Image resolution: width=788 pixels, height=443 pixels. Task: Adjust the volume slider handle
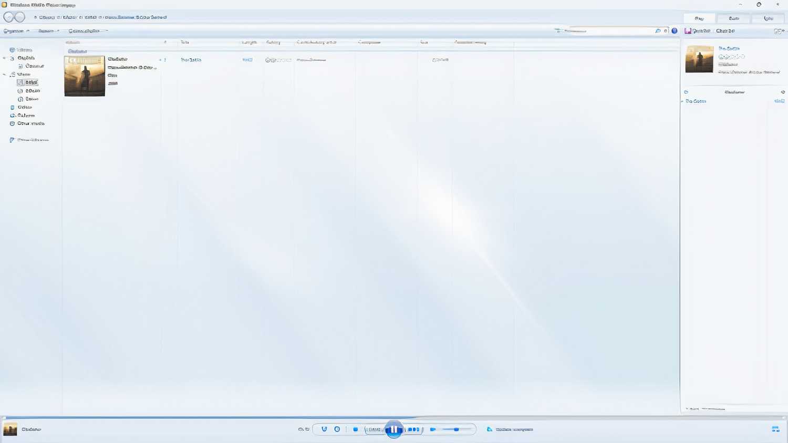[x=456, y=429]
